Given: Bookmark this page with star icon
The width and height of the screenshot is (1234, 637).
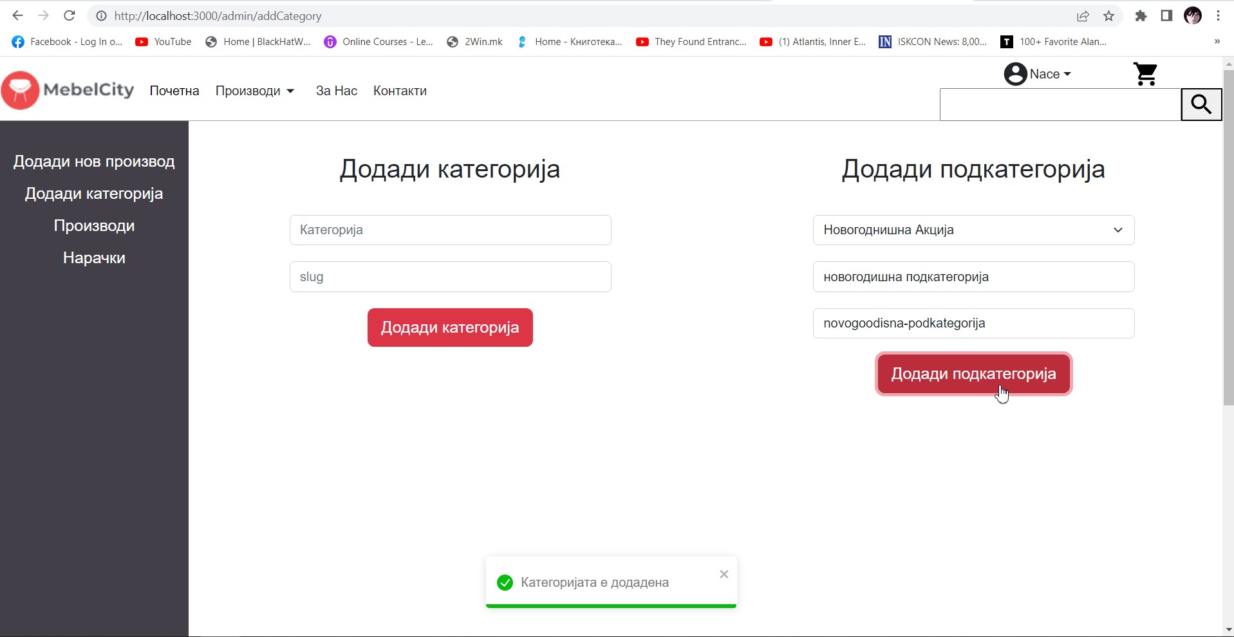Looking at the screenshot, I should [1108, 16].
